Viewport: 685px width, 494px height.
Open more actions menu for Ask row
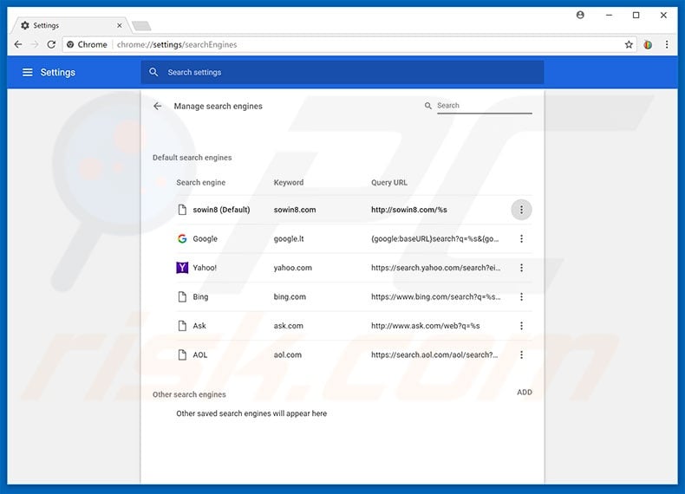[521, 326]
